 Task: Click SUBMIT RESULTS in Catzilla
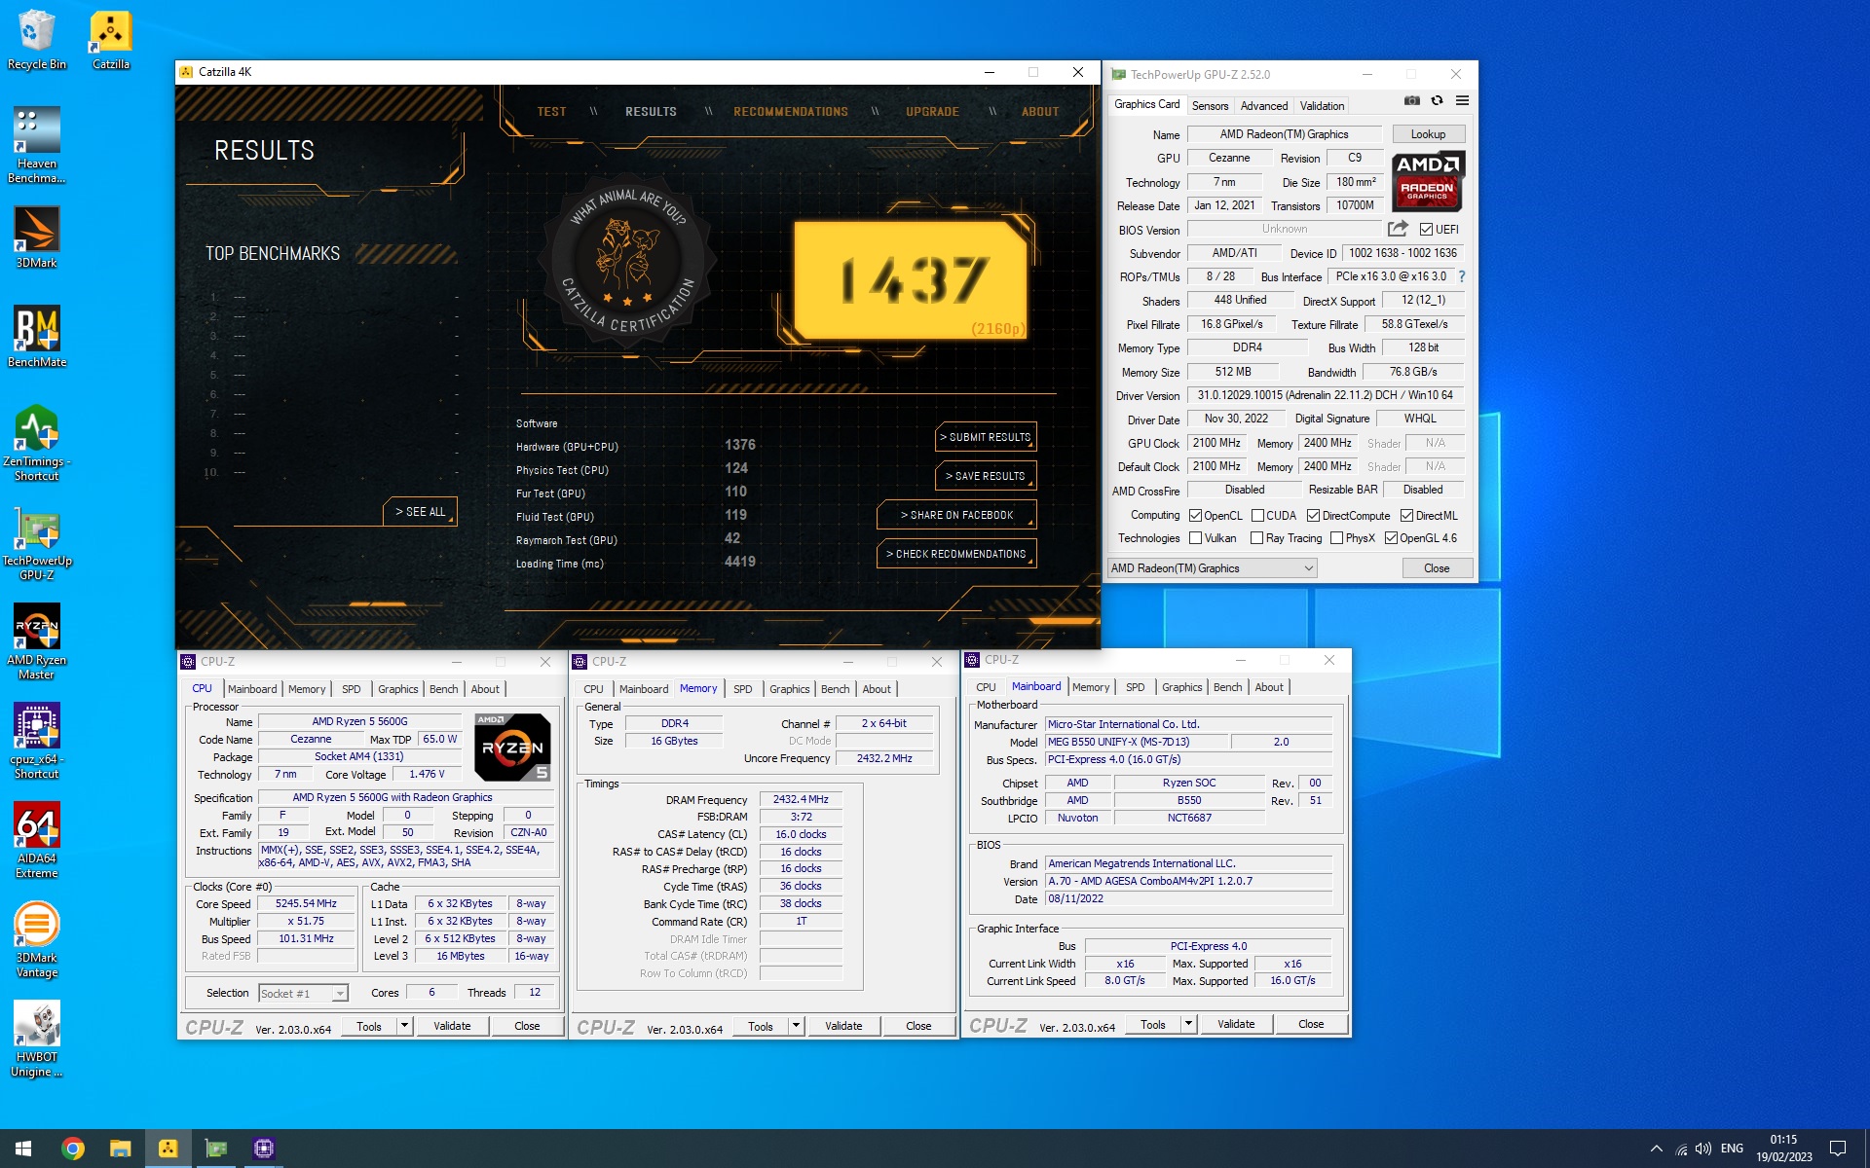[985, 437]
